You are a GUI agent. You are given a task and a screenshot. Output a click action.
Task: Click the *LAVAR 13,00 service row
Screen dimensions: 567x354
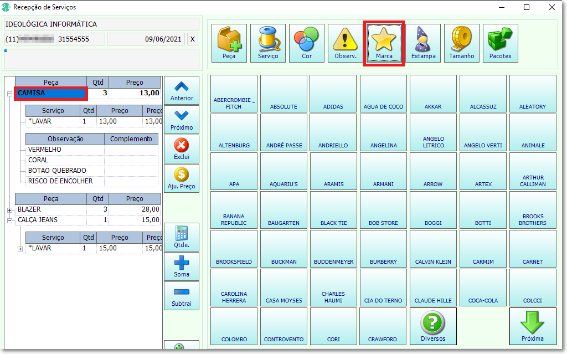[94, 121]
